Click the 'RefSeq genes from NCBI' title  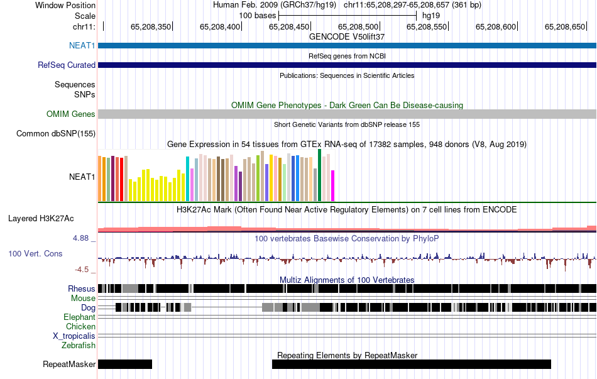coord(348,56)
